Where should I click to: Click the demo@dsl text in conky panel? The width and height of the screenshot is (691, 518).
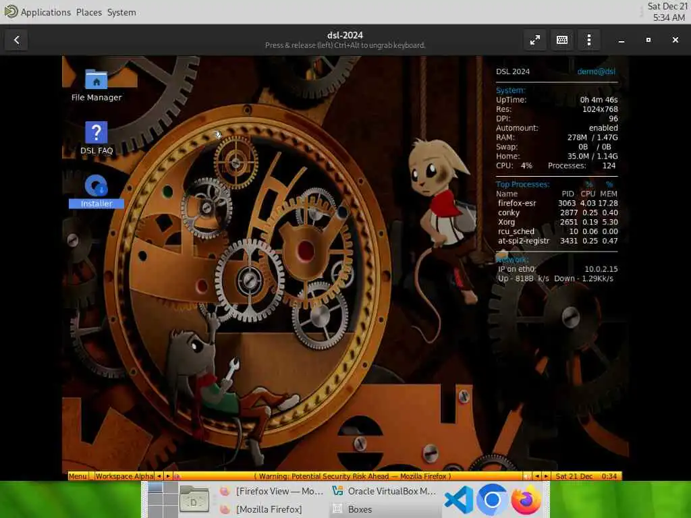pyautogui.click(x=597, y=71)
